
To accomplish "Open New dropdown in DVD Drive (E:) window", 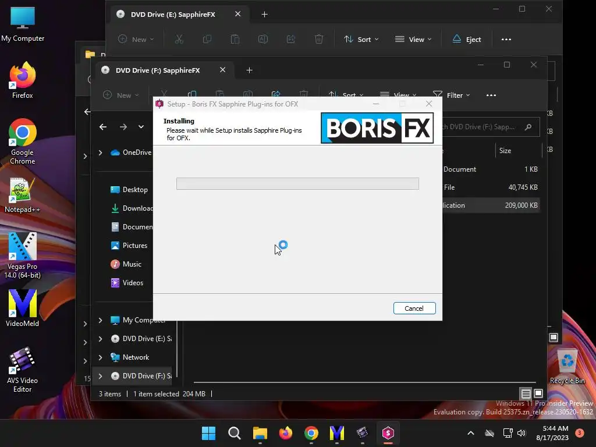I will 136,39.
